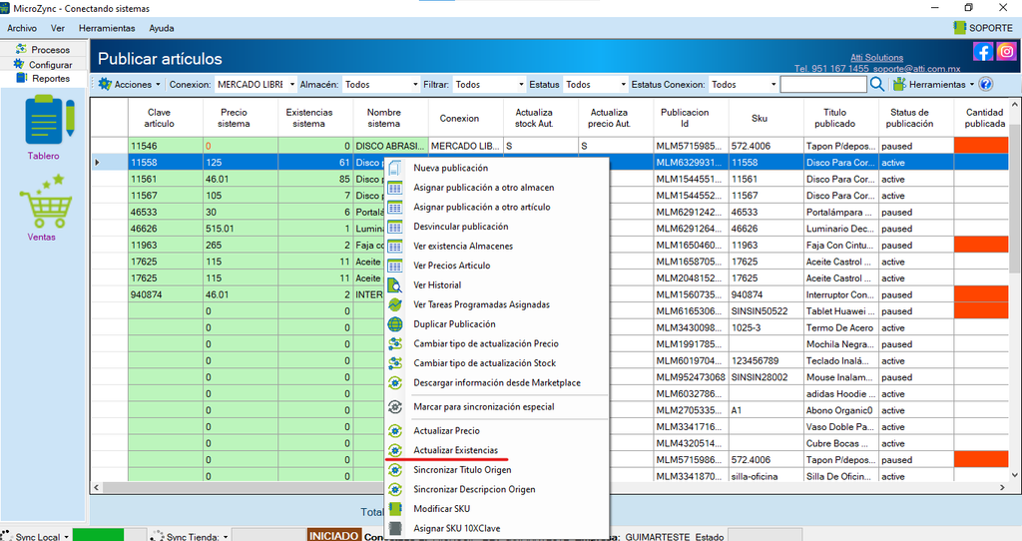Open the Ver menu
1022x541 pixels.
(57, 28)
